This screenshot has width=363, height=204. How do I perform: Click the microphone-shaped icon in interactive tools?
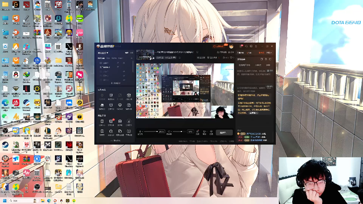[102, 96]
